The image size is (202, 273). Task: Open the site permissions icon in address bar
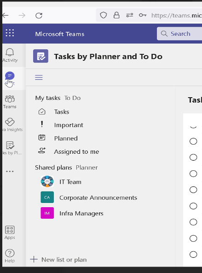(130, 15)
